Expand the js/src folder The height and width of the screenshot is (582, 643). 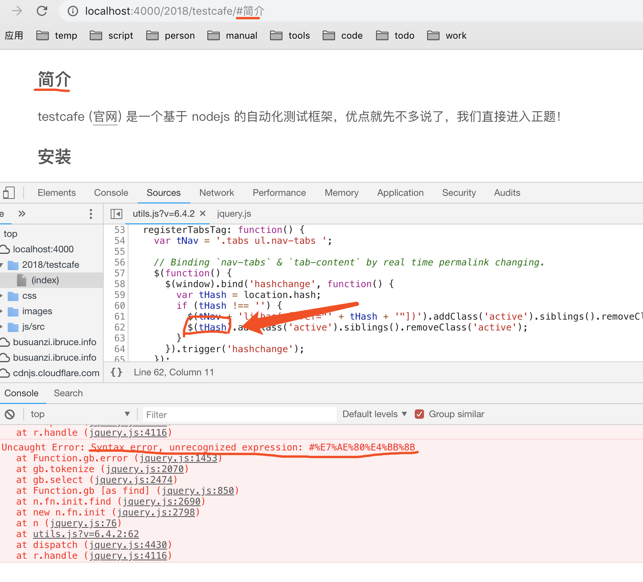[x=2, y=327]
